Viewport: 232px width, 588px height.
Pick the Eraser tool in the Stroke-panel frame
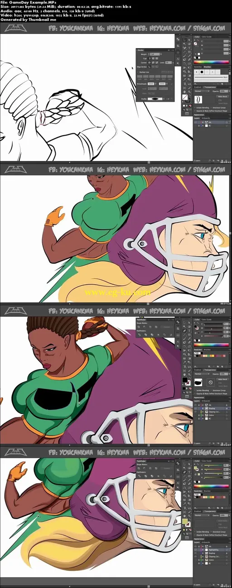[189, 59]
